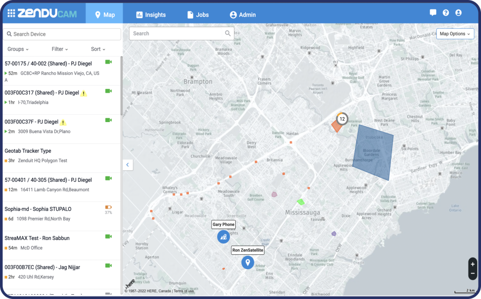The image size is (481, 299).
Task: Switch to the Insights tab
Action: click(x=151, y=15)
